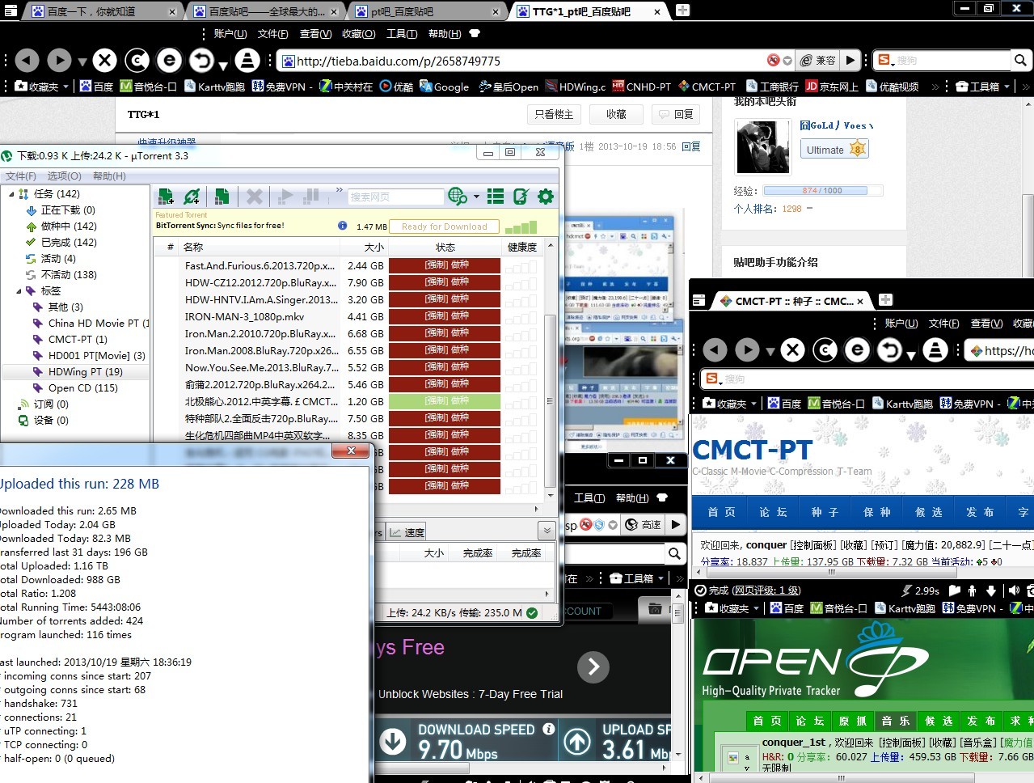The image size is (1034, 783).
Task: Click the forward arrow in the tieba browser window
Action: 59,60
